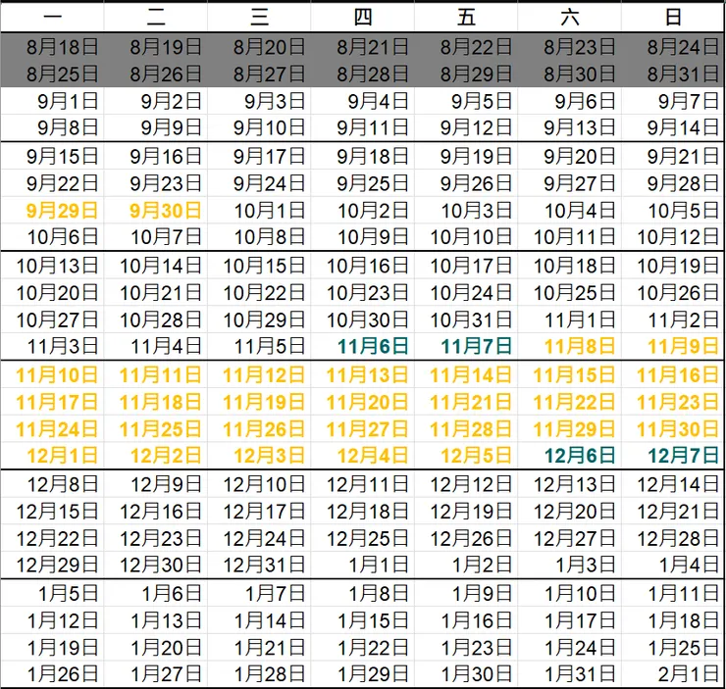This screenshot has height=689, width=726.
Task: Select cell 10月13日
Action: [52, 266]
